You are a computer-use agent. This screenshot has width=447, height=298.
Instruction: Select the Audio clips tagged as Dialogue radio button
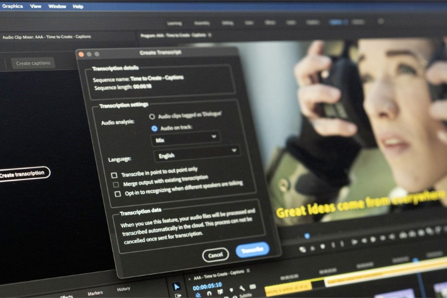(152, 117)
